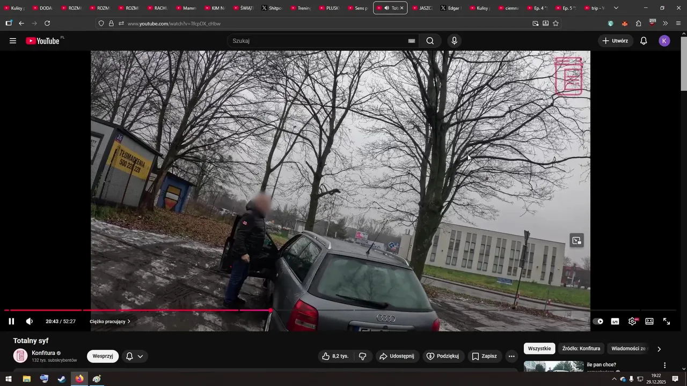Screen dimensions: 687x386
Task: Bookmark this page with star
Action: click(x=556, y=24)
